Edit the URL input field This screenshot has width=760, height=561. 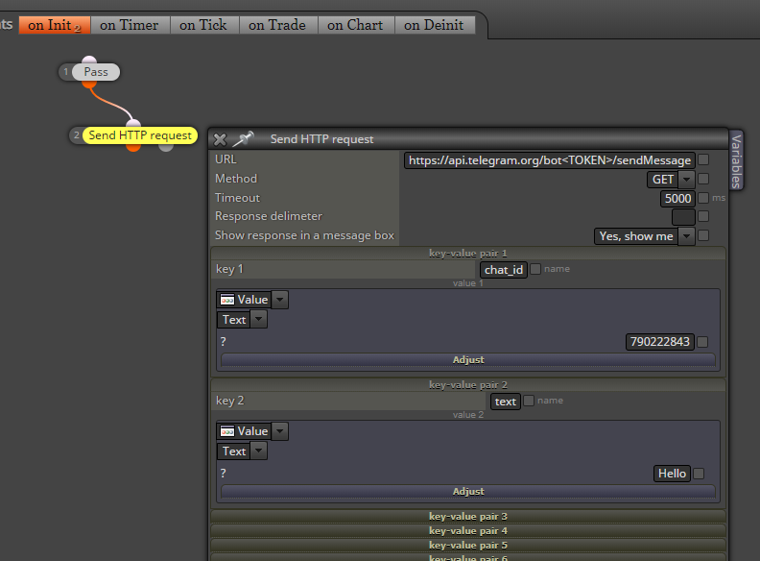point(550,160)
